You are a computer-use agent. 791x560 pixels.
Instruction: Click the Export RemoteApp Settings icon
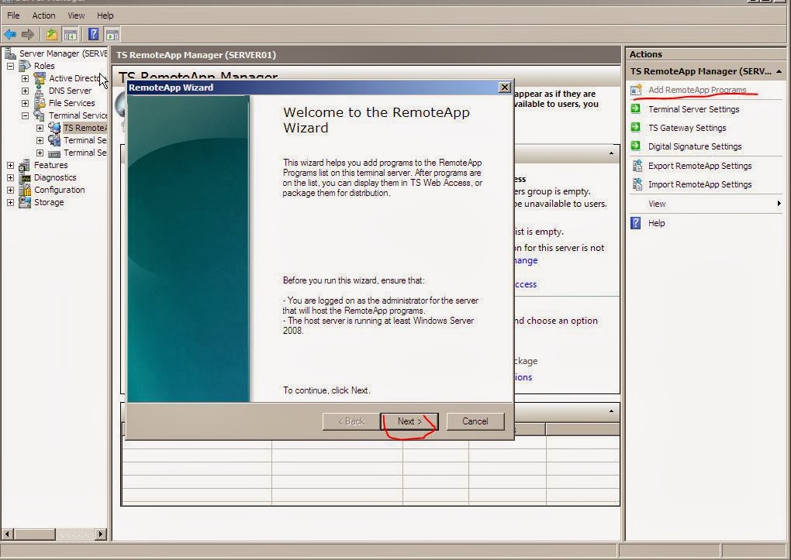[x=637, y=165]
